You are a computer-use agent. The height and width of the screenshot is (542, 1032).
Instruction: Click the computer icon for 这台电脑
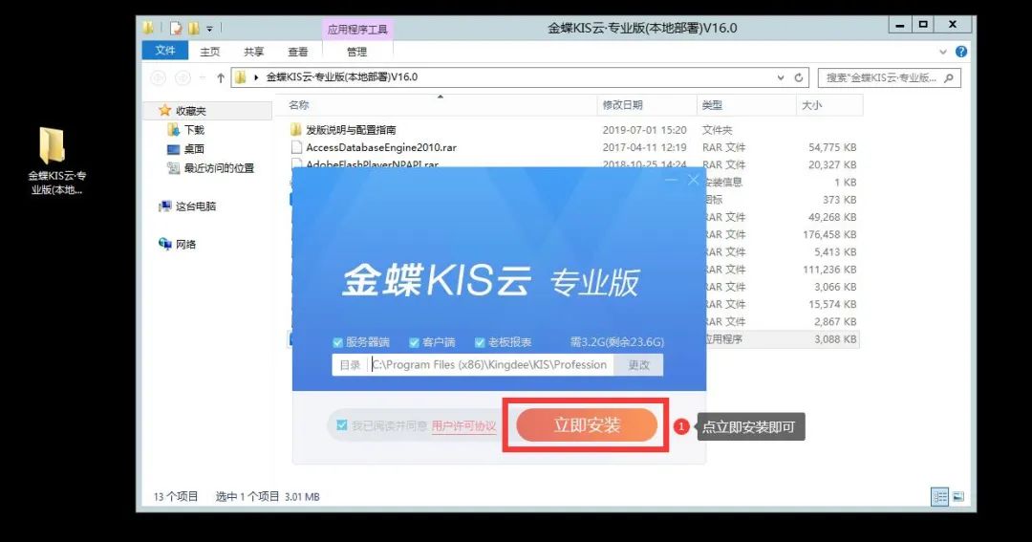click(164, 206)
